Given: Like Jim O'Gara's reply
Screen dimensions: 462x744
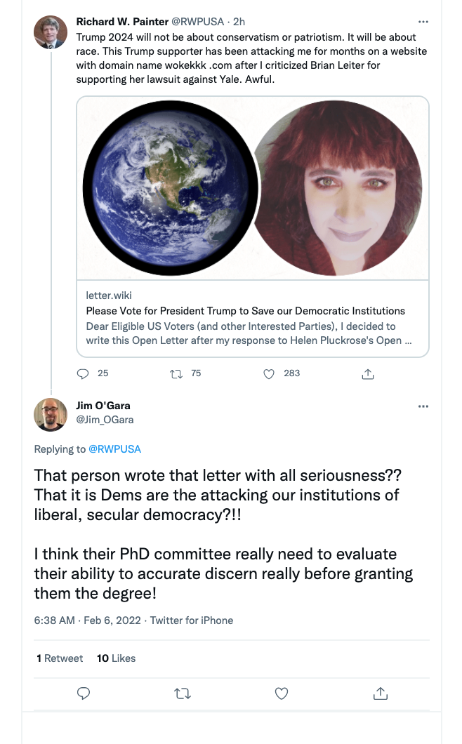Looking at the screenshot, I should (x=282, y=693).
